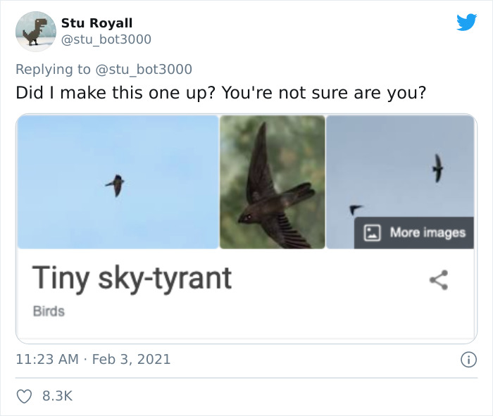Open the left bird-in-blue-sky thumbnail
The image size is (493, 416).
(118, 182)
